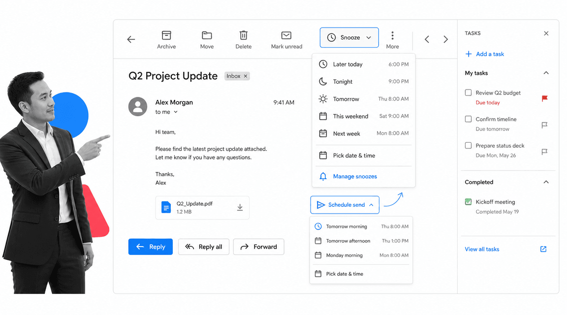
Task: Click Alex Morgan's avatar icon
Action: coord(138,106)
